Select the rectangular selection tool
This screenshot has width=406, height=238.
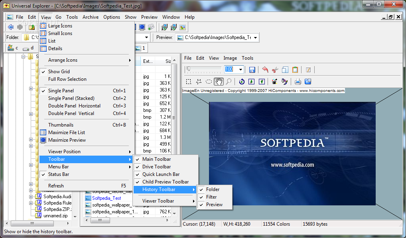point(189,82)
